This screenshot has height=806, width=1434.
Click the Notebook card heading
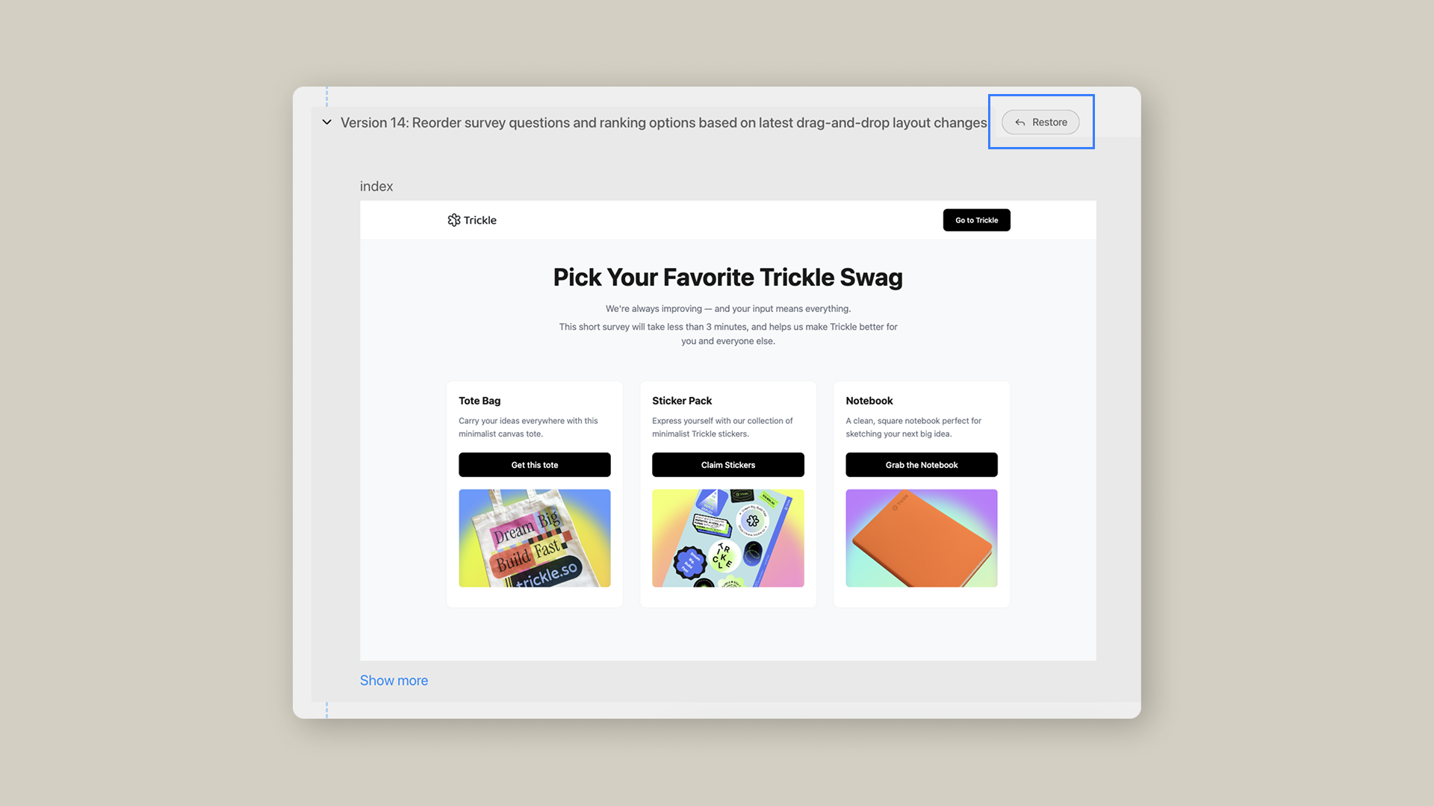coord(869,401)
